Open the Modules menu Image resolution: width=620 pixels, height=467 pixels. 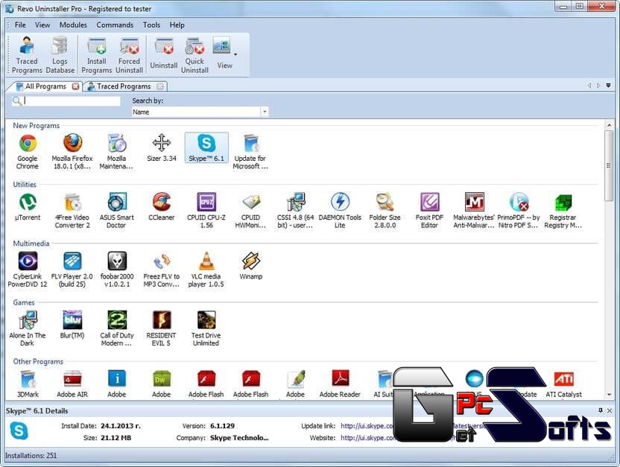pyautogui.click(x=73, y=25)
